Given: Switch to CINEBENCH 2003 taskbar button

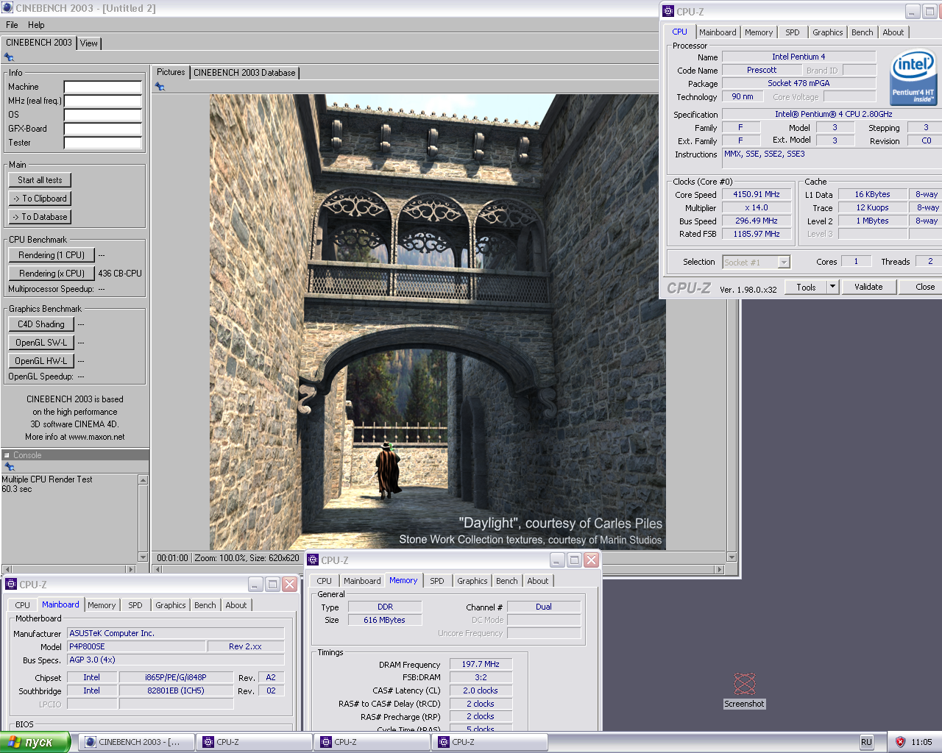Looking at the screenshot, I should click(x=137, y=742).
